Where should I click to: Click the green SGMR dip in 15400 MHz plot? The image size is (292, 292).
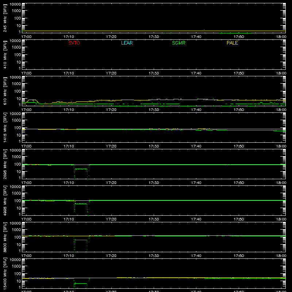point(81,284)
